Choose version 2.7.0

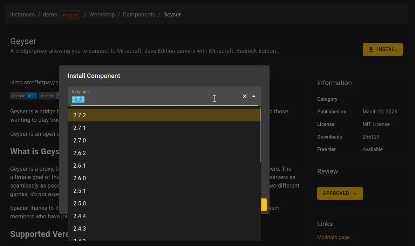click(164, 140)
